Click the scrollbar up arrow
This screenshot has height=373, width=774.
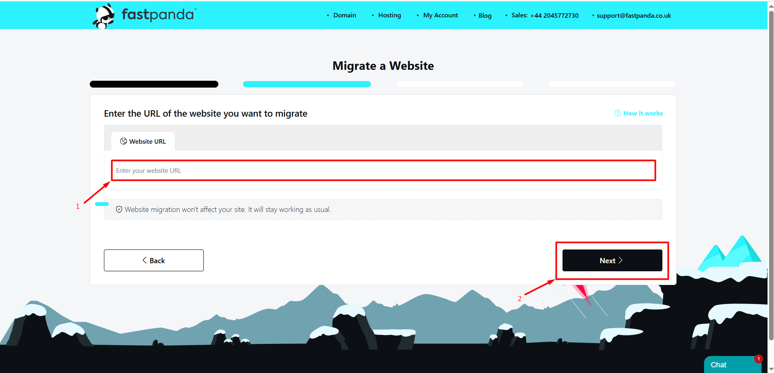771,6
